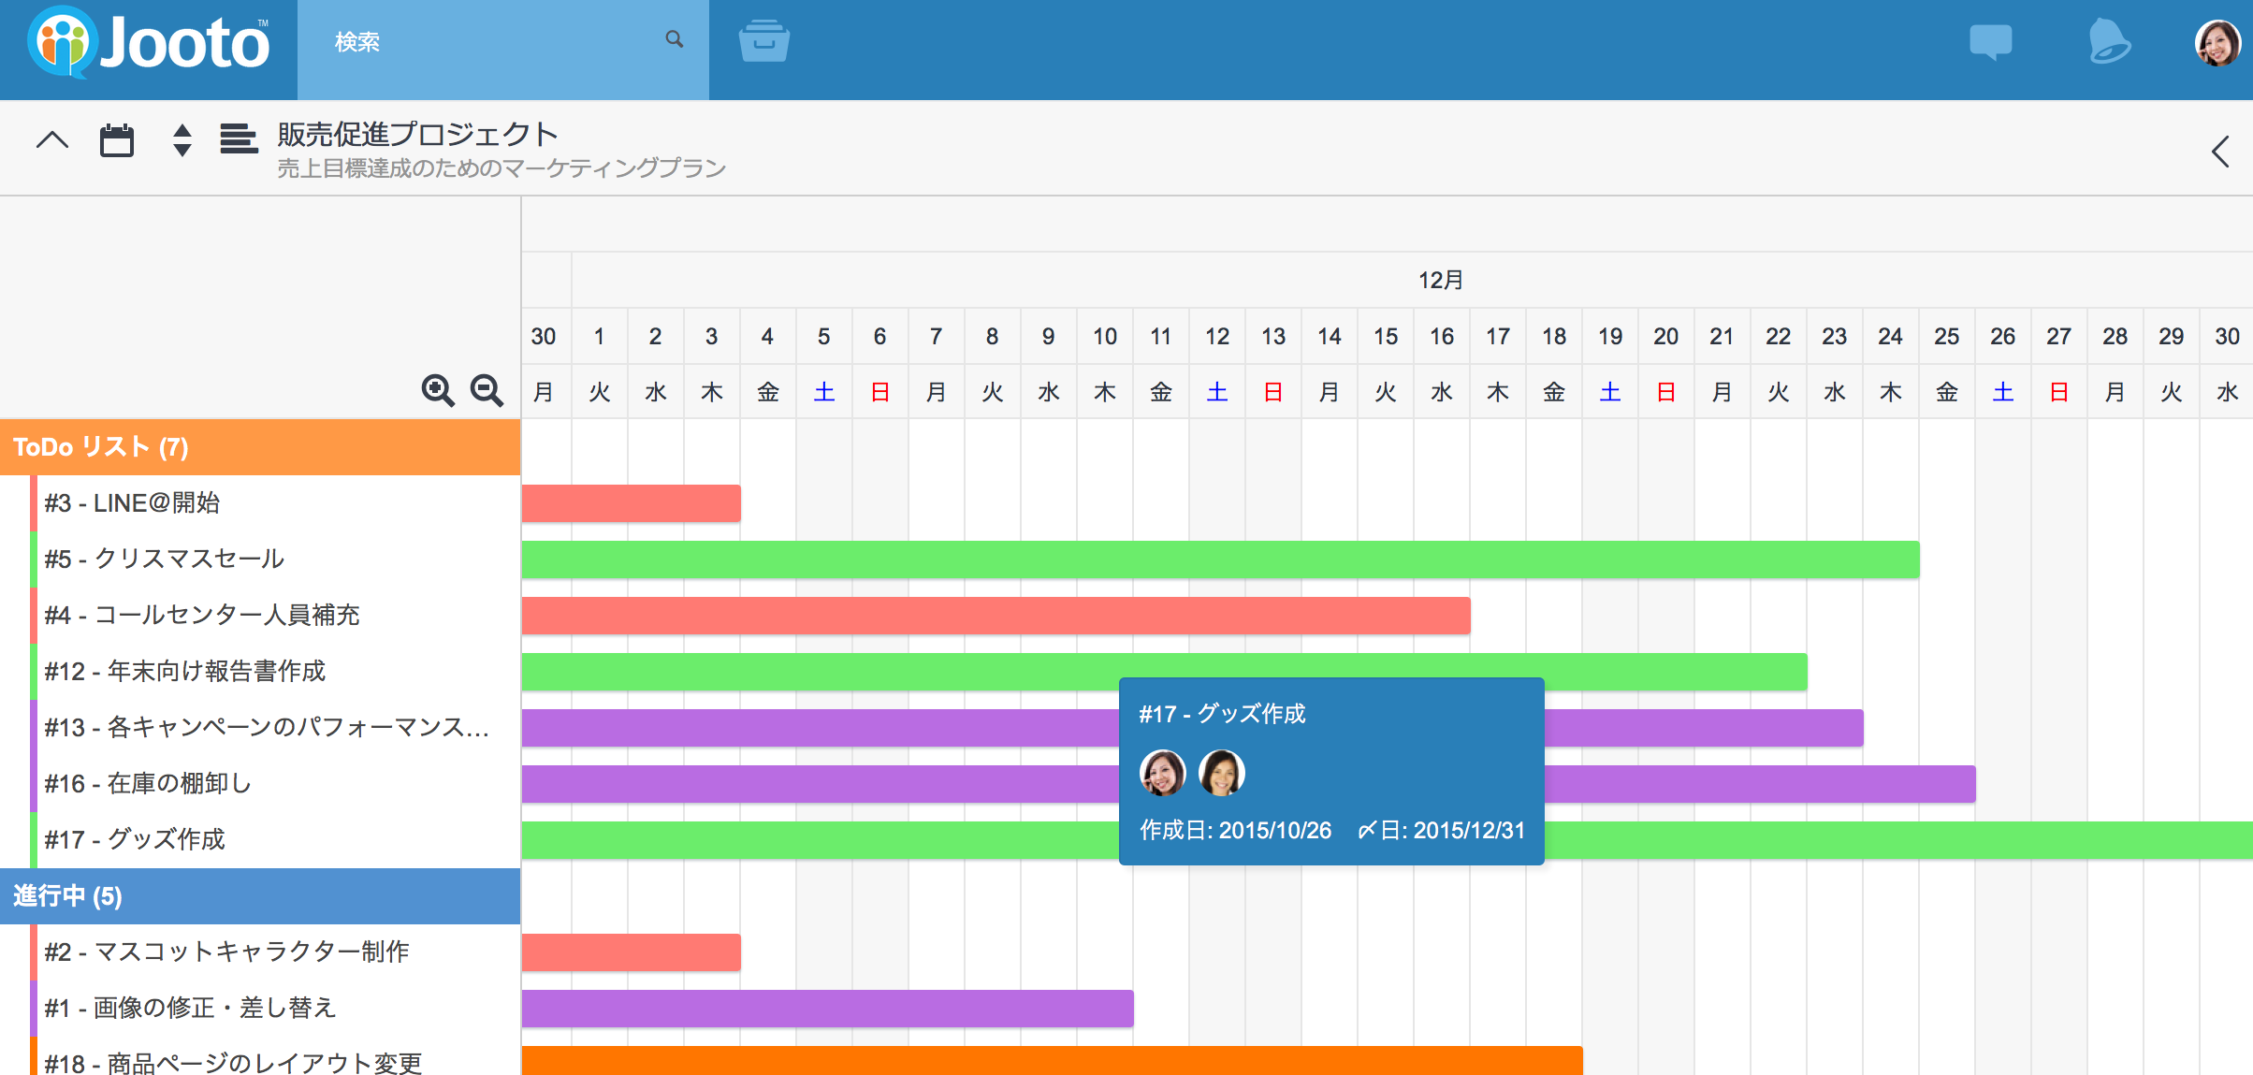Click second assignee avatar in #17 popup
Viewport: 2253px width, 1075px height.
tap(1222, 774)
